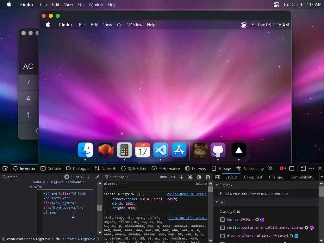Create a new node with the plus icon
This screenshot has width=324, height=243.
[88, 177]
